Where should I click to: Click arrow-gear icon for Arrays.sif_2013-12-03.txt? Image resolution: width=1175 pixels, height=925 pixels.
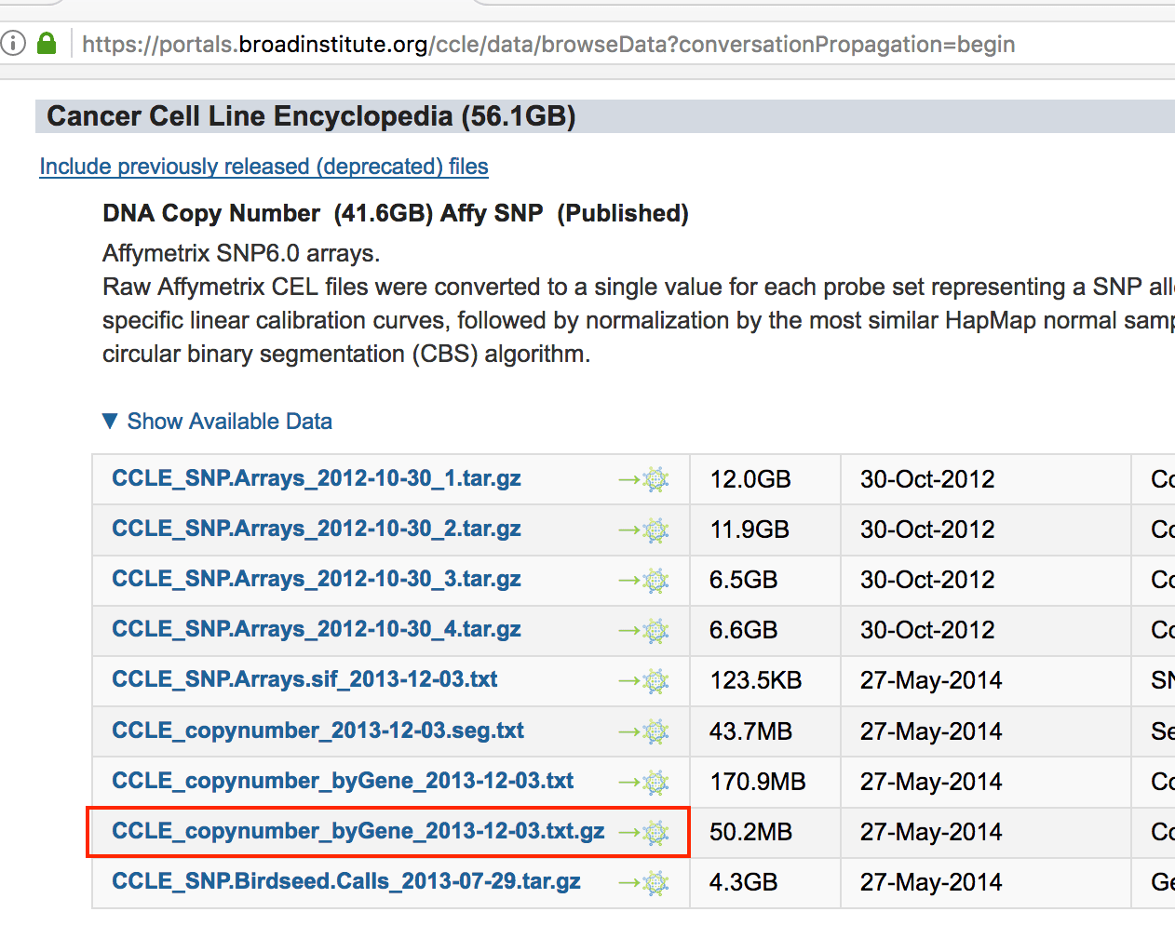click(644, 680)
